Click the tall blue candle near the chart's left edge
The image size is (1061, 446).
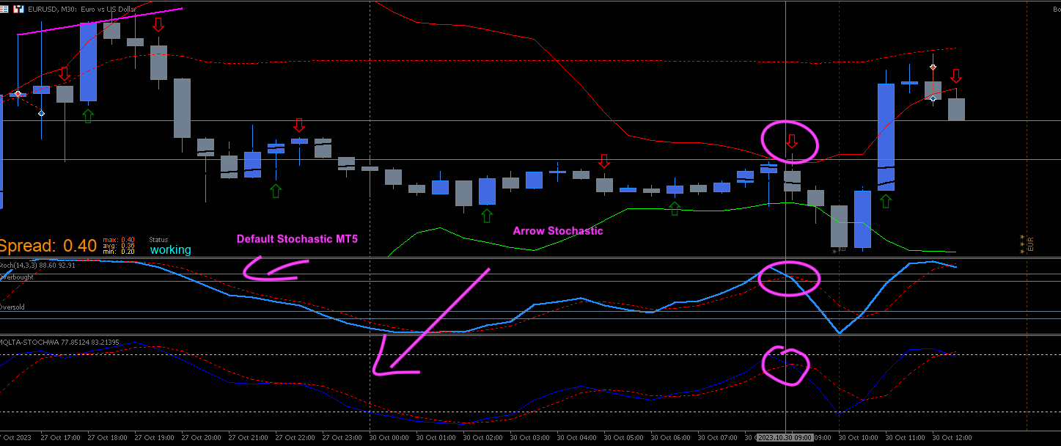tap(88, 62)
